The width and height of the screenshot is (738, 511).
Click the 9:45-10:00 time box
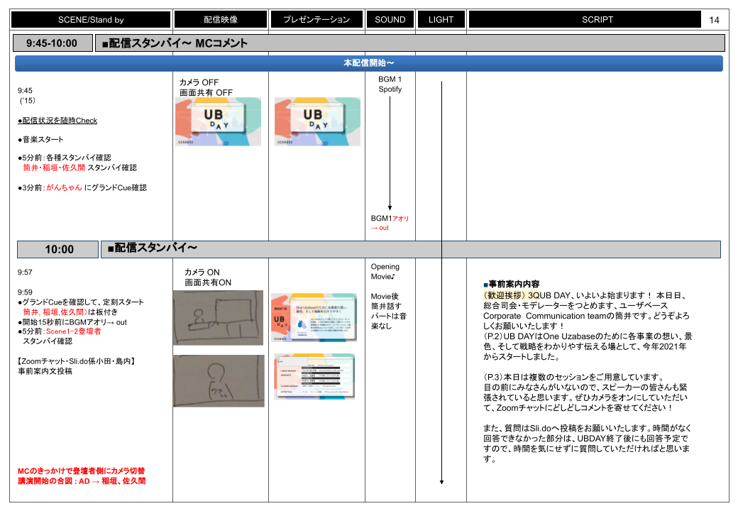(x=52, y=43)
